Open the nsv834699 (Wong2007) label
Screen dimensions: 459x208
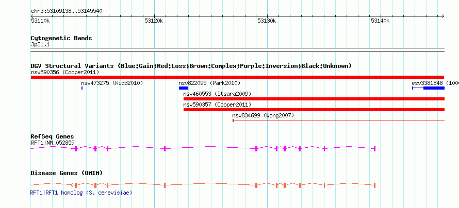[x=263, y=115]
